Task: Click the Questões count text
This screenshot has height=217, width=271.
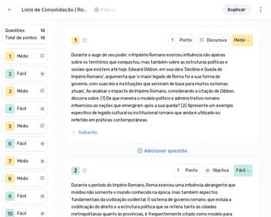Action: point(25,31)
